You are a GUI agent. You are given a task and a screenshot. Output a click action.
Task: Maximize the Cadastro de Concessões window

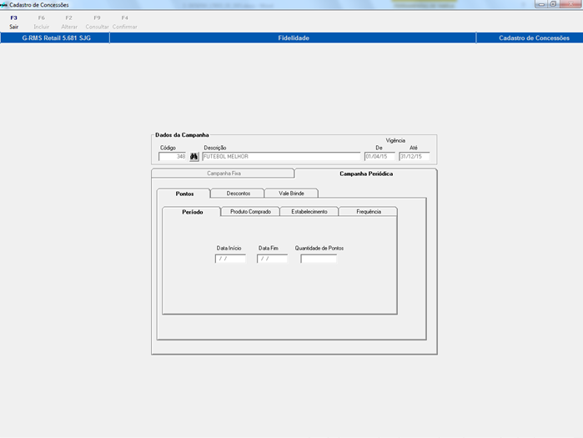pyautogui.click(x=553, y=4)
